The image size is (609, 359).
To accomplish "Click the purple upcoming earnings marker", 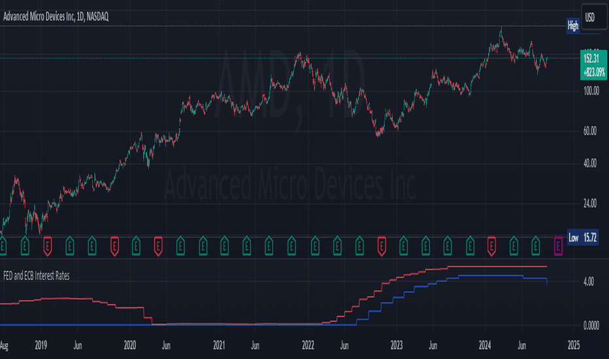I will (x=558, y=245).
